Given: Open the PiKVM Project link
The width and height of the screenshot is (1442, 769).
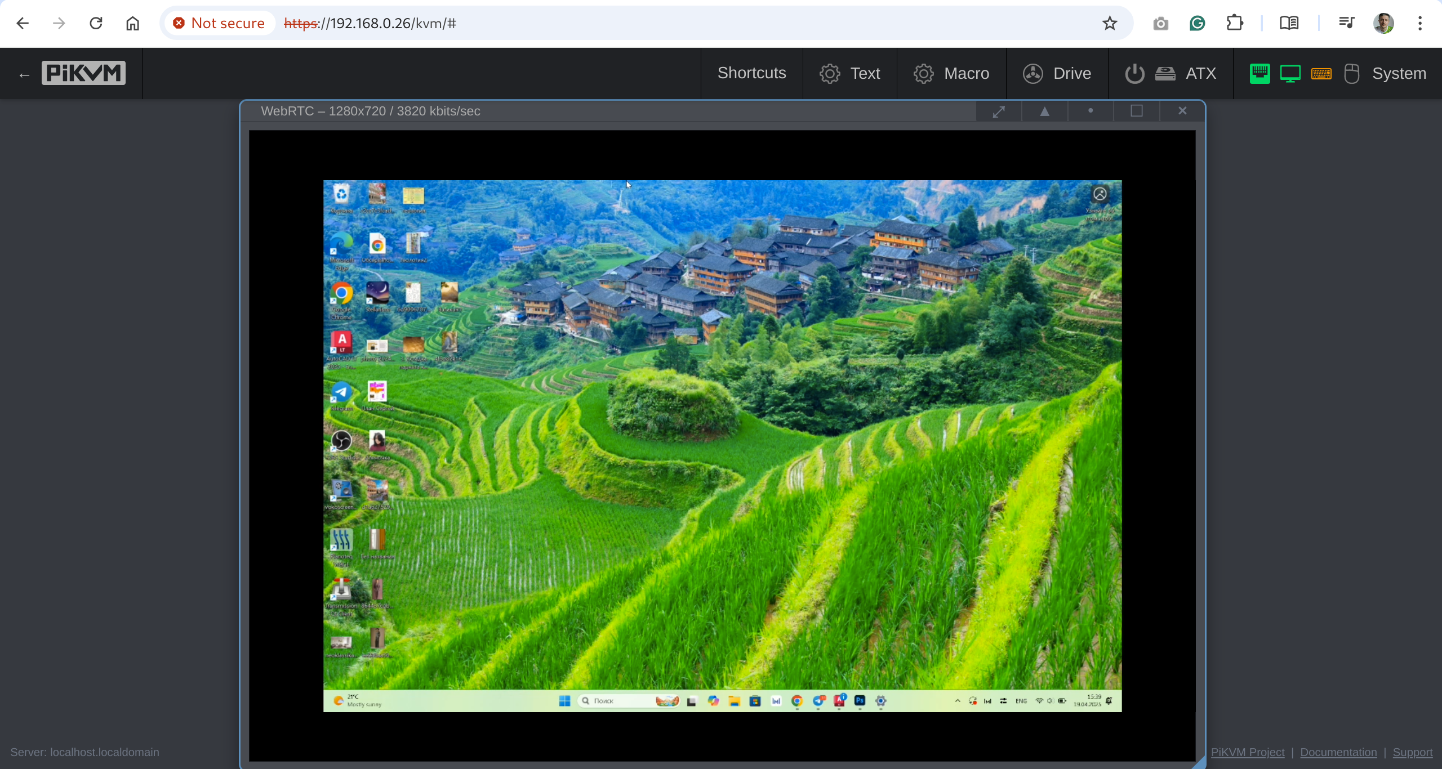Looking at the screenshot, I should [x=1247, y=752].
